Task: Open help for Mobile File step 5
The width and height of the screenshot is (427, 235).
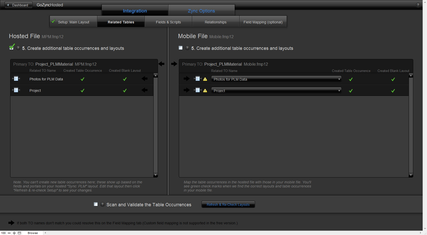Action: coord(187,48)
